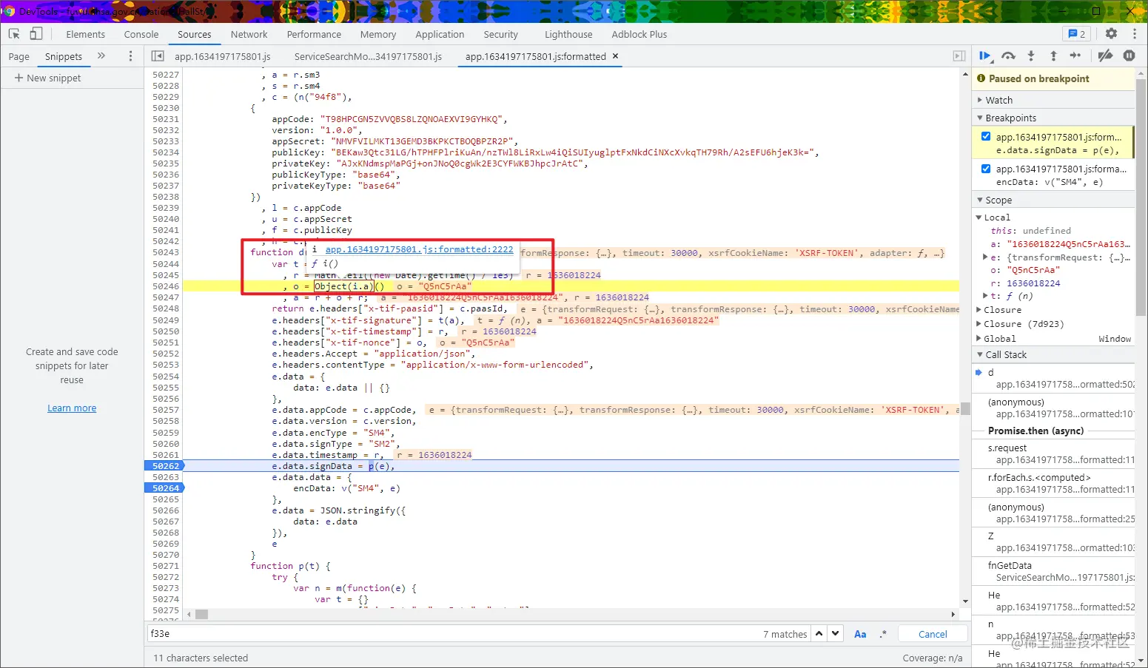Select the d call stack frame
The width and height of the screenshot is (1148, 668).
pos(1053,379)
